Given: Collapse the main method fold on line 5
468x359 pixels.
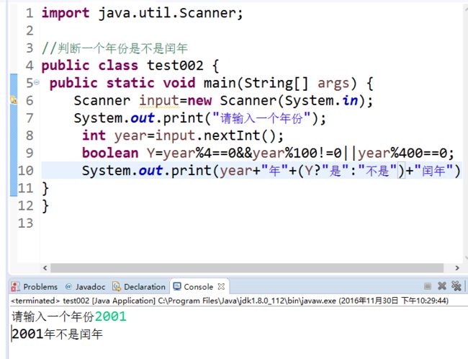Looking at the screenshot, I should pyautogui.click(x=37, y=81).
